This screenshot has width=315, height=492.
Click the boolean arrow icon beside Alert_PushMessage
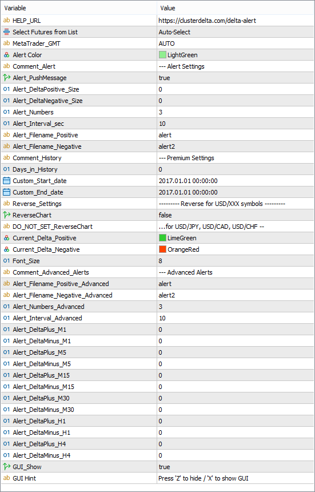7,78
